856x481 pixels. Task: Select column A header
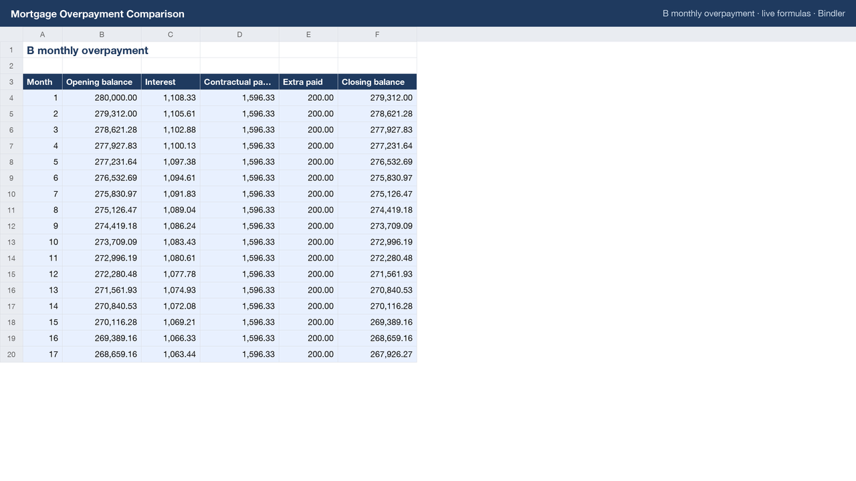click(43, 34)
